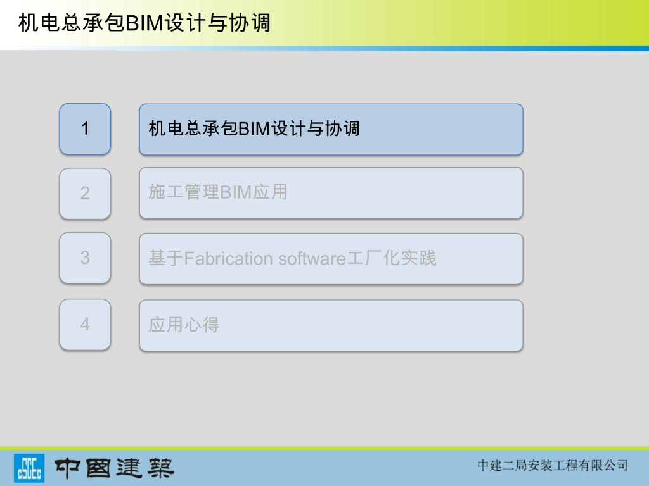Click the CSCEC blue square logo icon
The image size is (649, 486).
pos(29,468)
